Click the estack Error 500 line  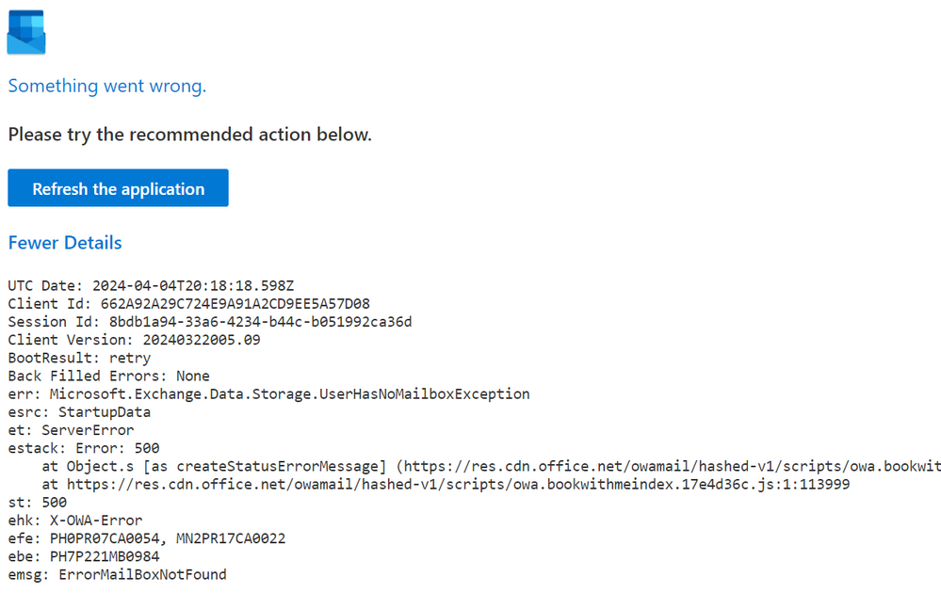(x=84, y=448)
